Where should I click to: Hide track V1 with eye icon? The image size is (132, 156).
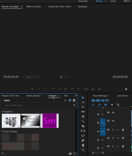113,121
